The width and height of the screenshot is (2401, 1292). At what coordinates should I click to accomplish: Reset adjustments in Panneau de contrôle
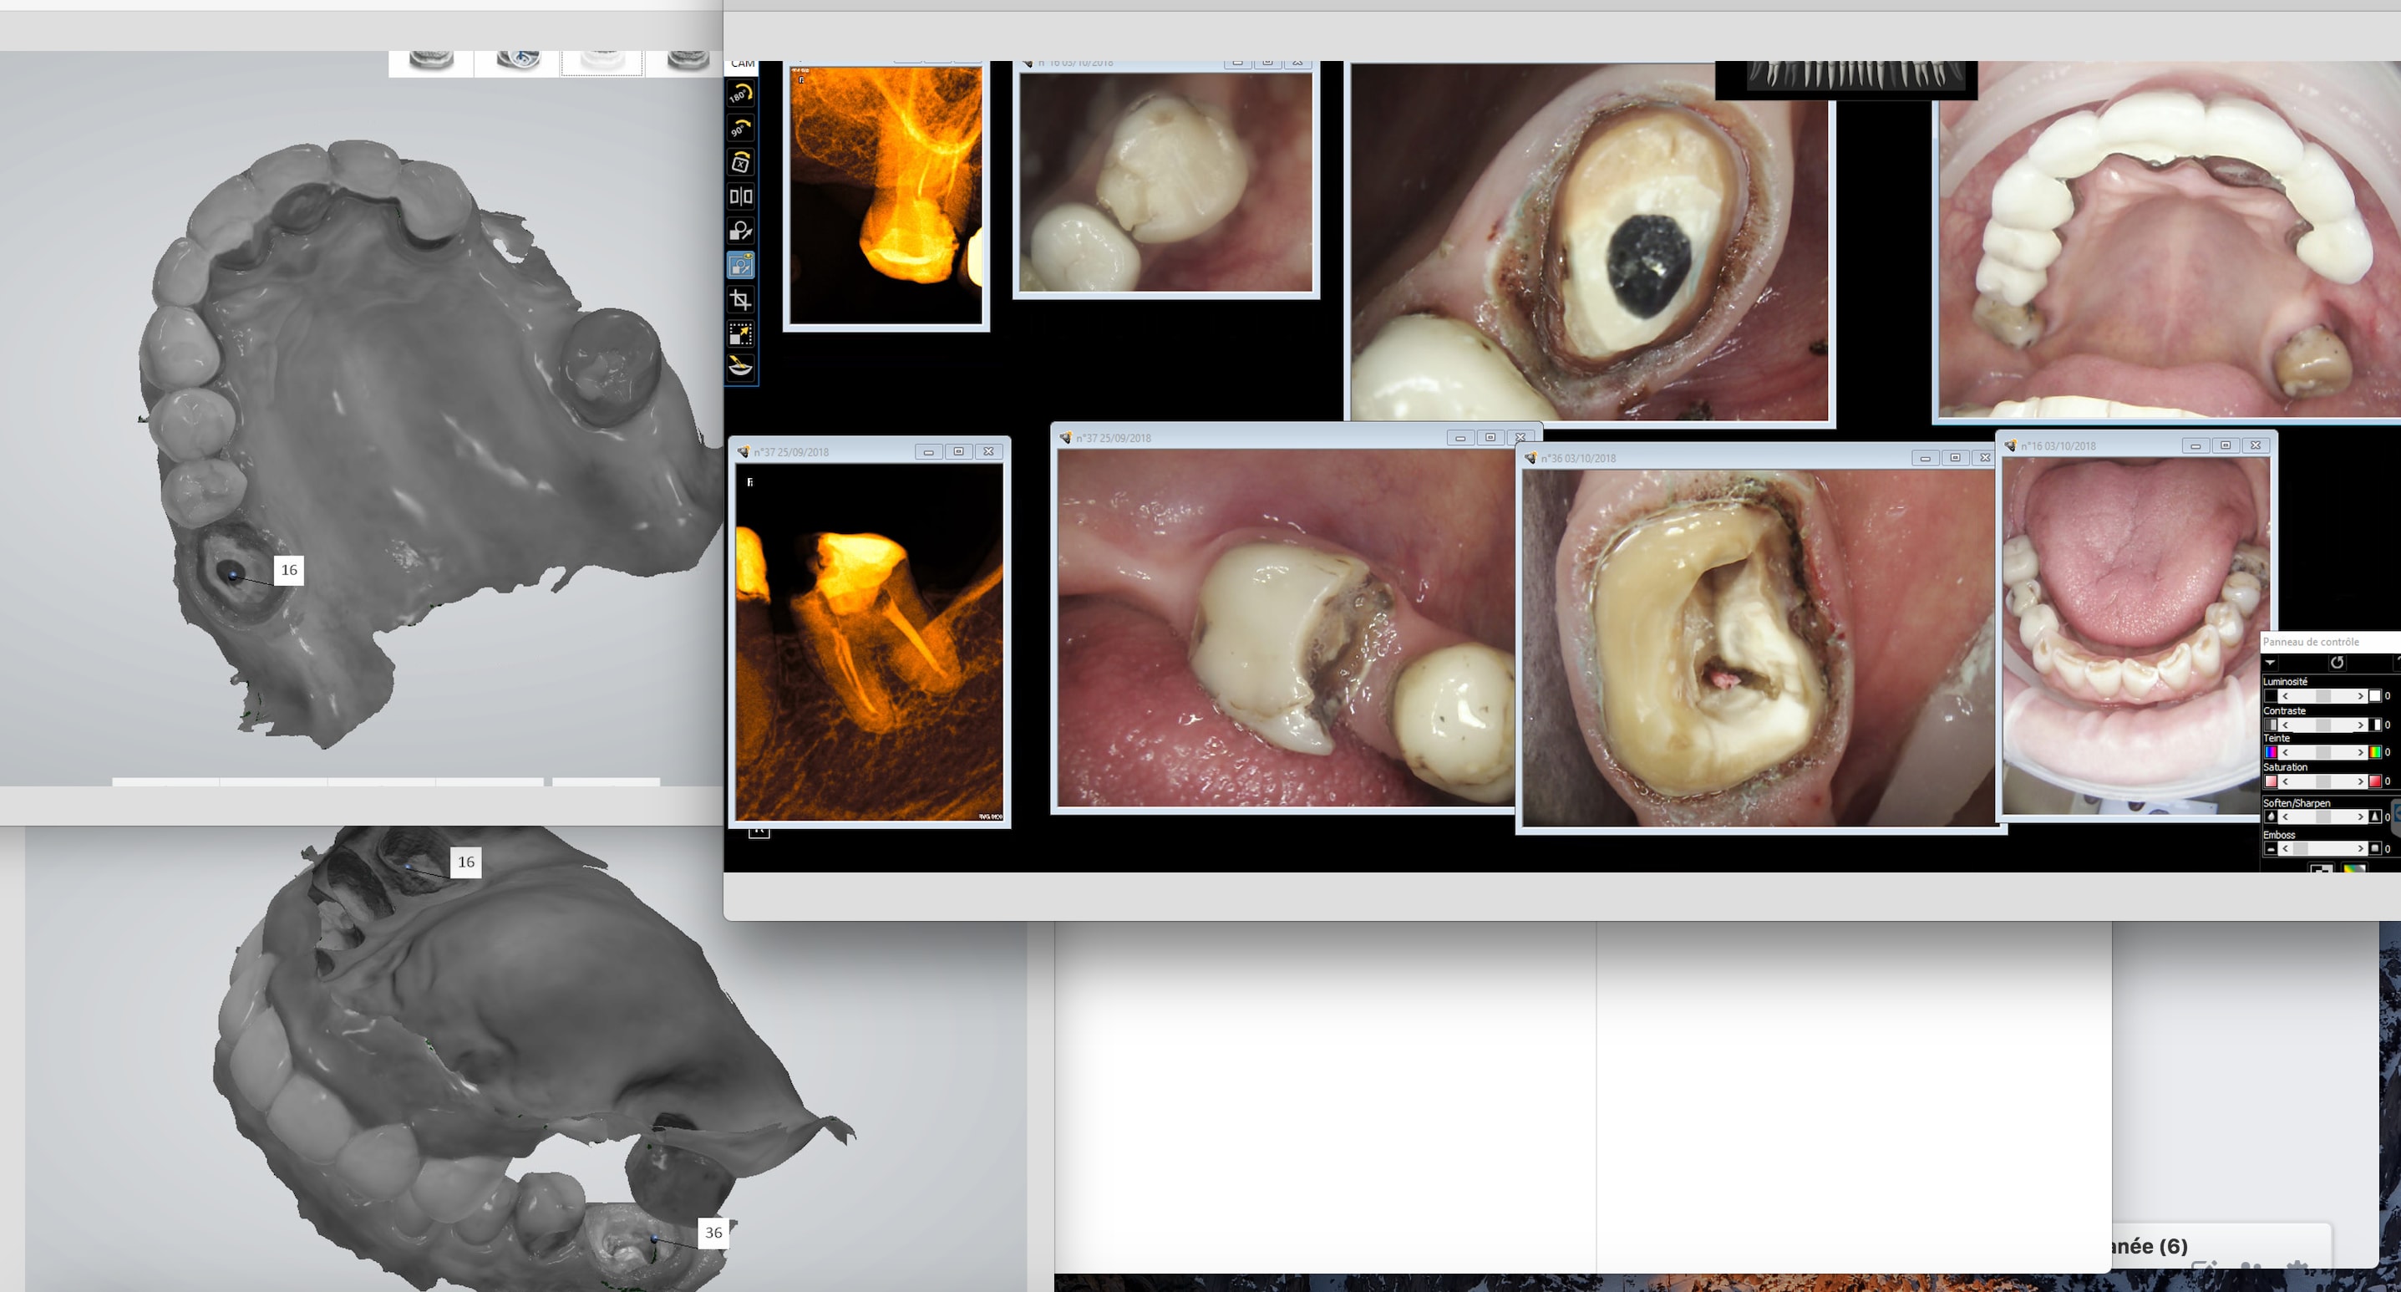(x=2337, y=663)
